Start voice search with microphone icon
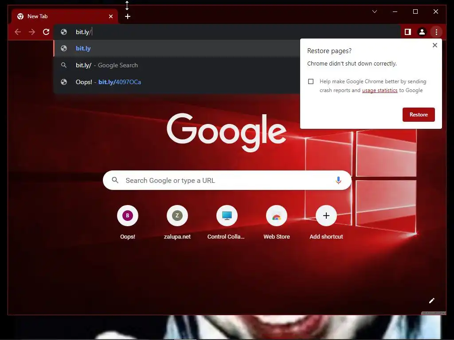Image resolution: width=454 pixels, height=340 pixels. [338, 180]
